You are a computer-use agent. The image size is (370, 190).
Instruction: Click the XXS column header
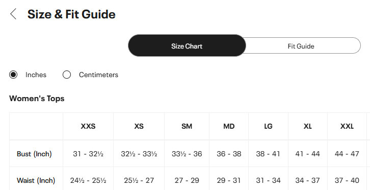pyautogui.click(x=88, y=126)
